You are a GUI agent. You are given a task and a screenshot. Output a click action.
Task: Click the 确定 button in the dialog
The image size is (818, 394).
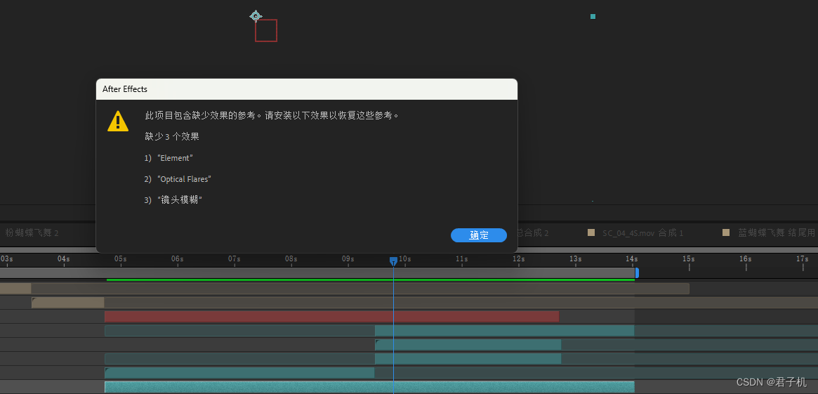(x=478, y=235)
